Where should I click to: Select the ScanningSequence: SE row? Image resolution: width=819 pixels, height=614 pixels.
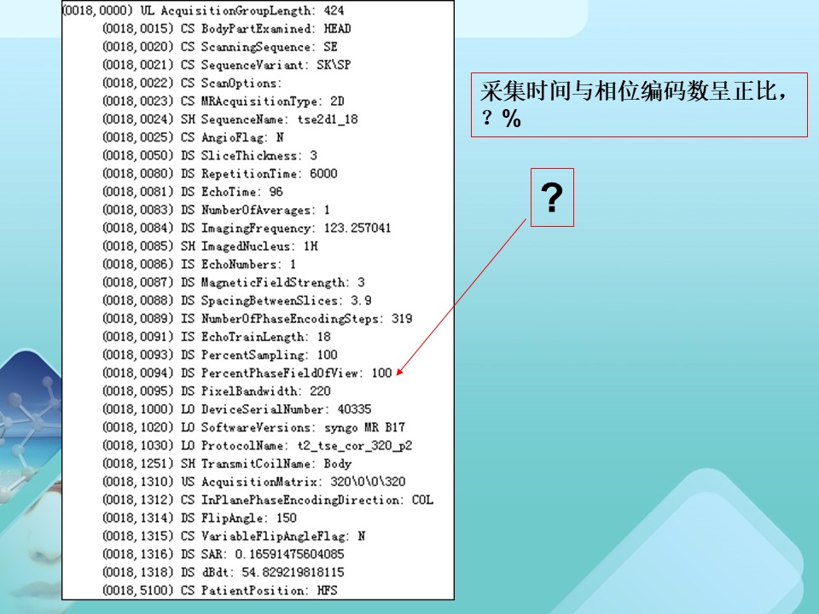tap(220, 47)
